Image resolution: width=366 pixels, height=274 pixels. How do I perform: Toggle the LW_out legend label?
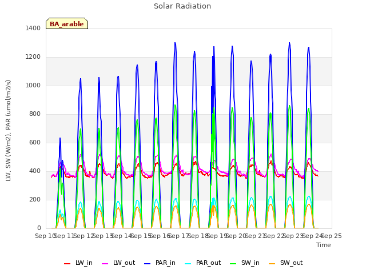[x=124, y=263]
